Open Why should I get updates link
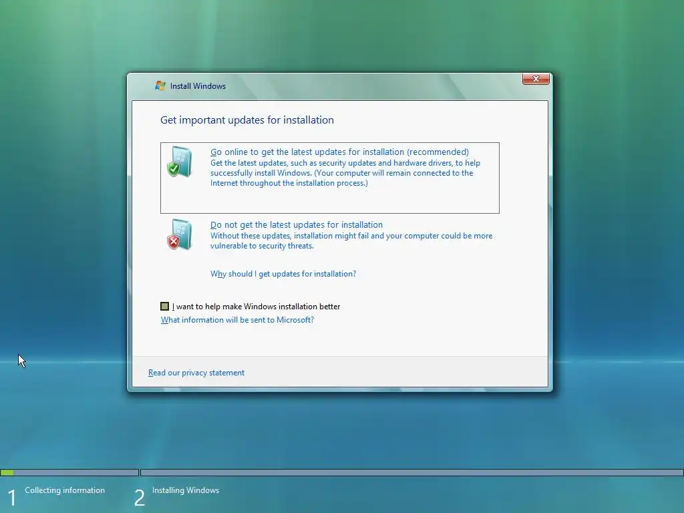 coord(283,274)
